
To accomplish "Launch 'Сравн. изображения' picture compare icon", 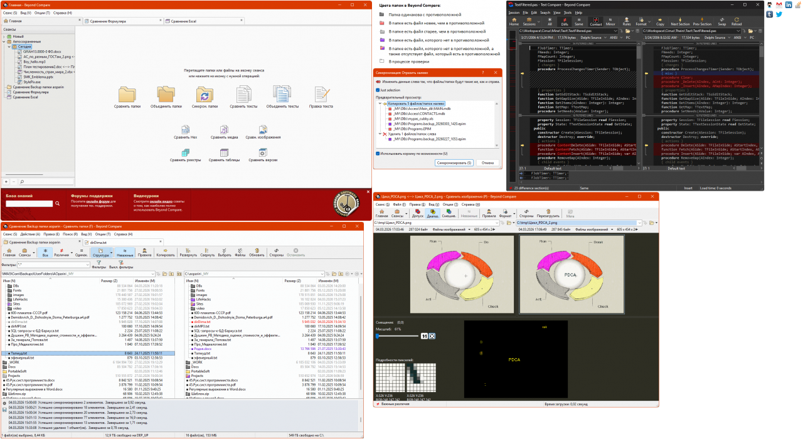I will point(263,129).
